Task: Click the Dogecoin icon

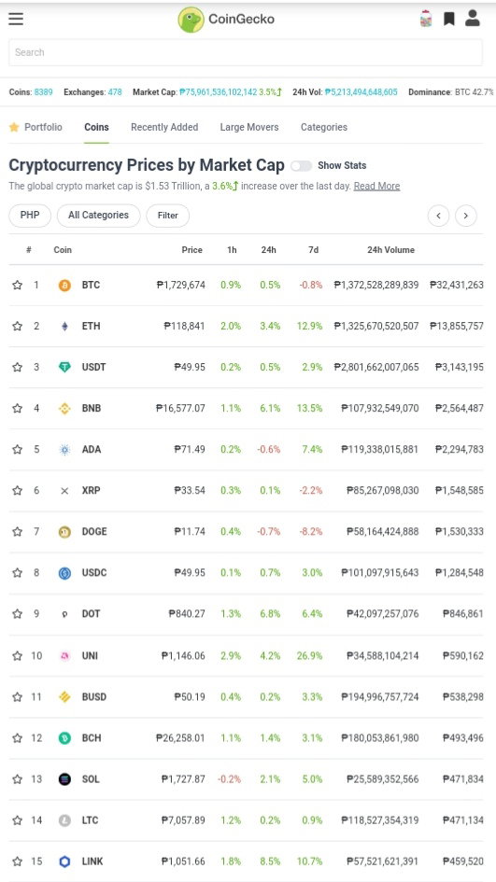Action: [64, 532]
